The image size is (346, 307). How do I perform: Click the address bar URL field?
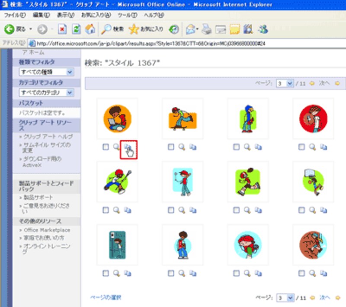click(x=188, y=43)
